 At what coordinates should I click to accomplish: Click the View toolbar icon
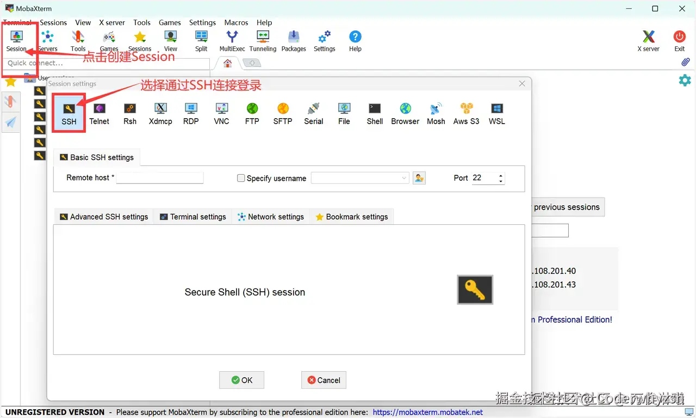pos(171,41)
